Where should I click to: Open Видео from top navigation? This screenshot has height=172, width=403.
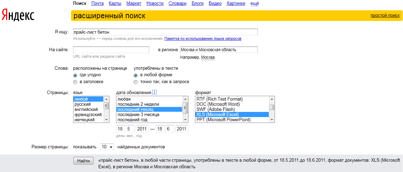[x=215, y=3]
